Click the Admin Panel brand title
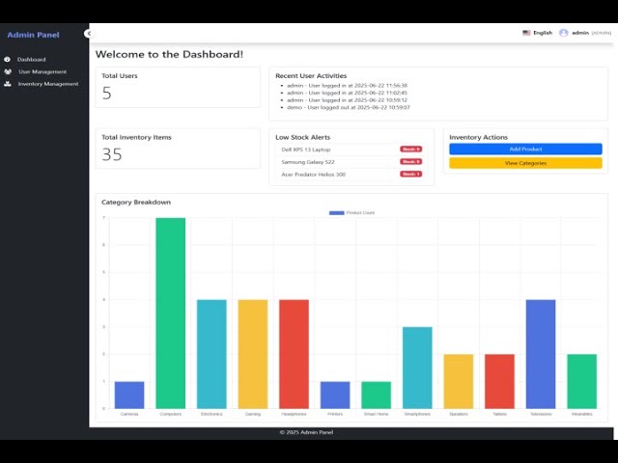 point(34,35)
